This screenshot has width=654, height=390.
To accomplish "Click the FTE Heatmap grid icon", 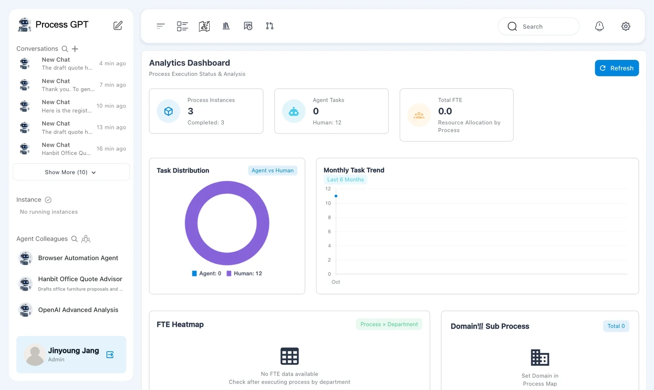I will 289,356.
